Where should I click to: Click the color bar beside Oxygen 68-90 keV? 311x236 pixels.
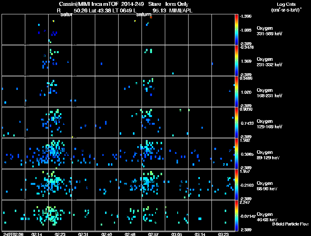(236, 184)
